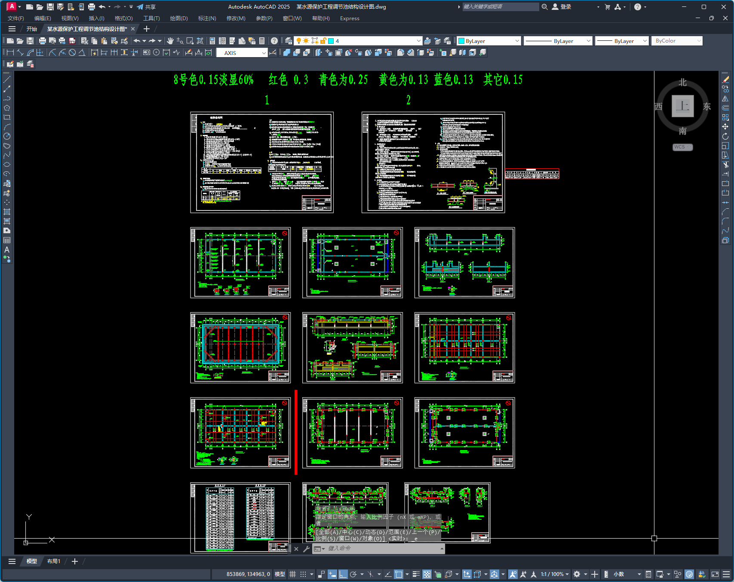Select the Circle draw tool
The width and height of the screenshot is (734, 582).
tap(7, 136)
